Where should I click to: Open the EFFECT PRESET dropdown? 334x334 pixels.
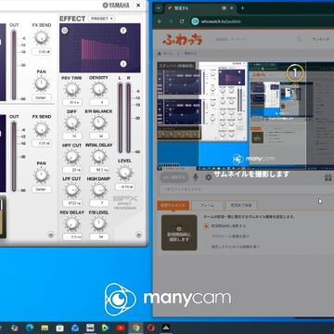tap(101, 19)
